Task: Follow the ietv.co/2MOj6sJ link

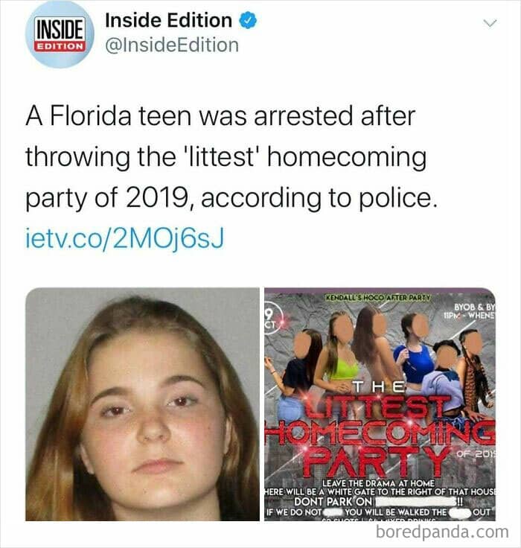Action: pyautogui.click(x=125, y=239)
